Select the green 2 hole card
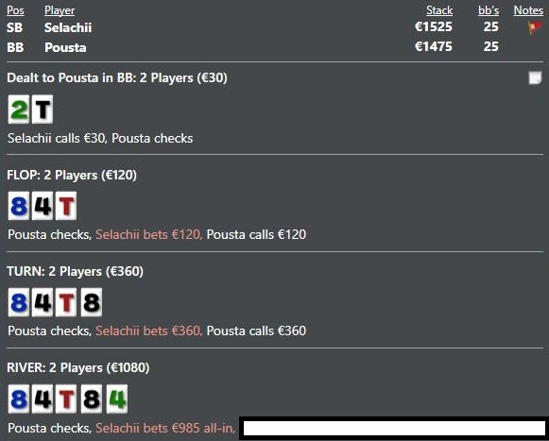 coord(19,110)
